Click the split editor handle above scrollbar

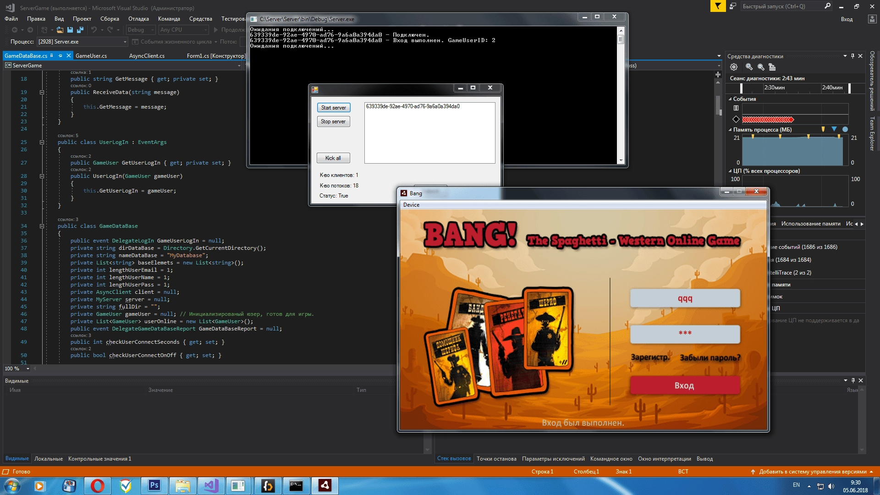(718, 74)
